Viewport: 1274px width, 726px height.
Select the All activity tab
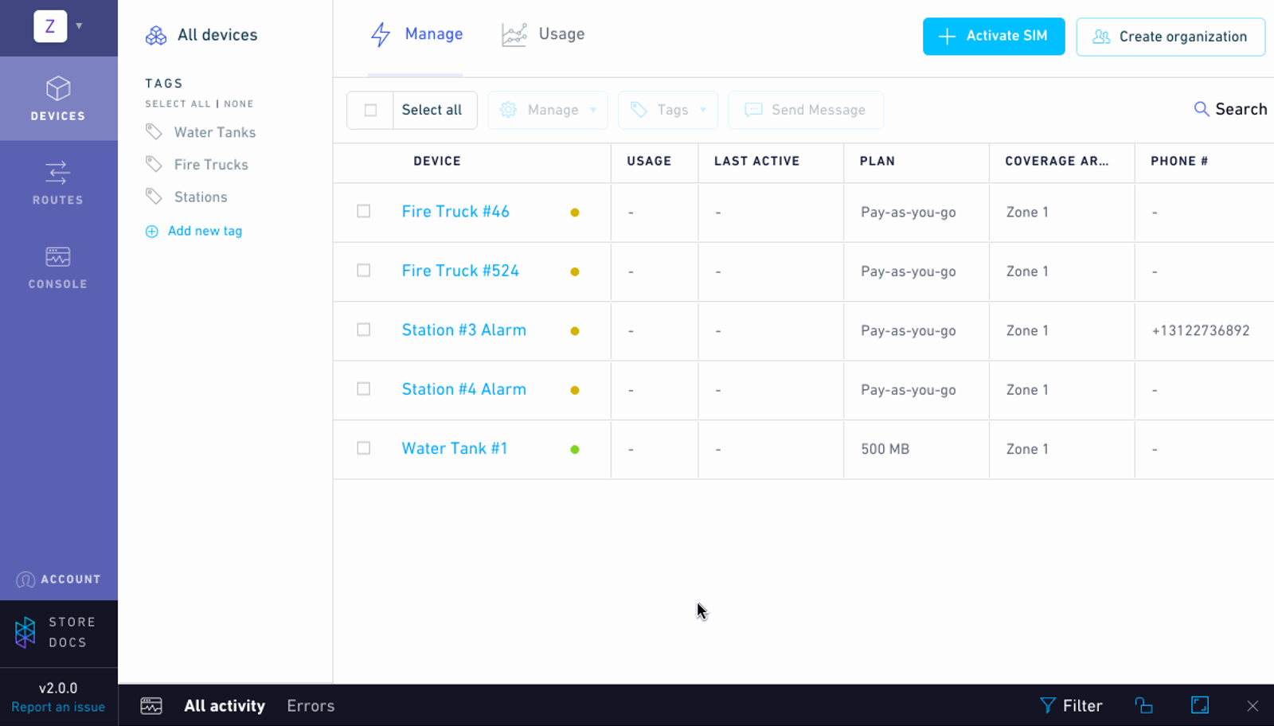(225, 706)
